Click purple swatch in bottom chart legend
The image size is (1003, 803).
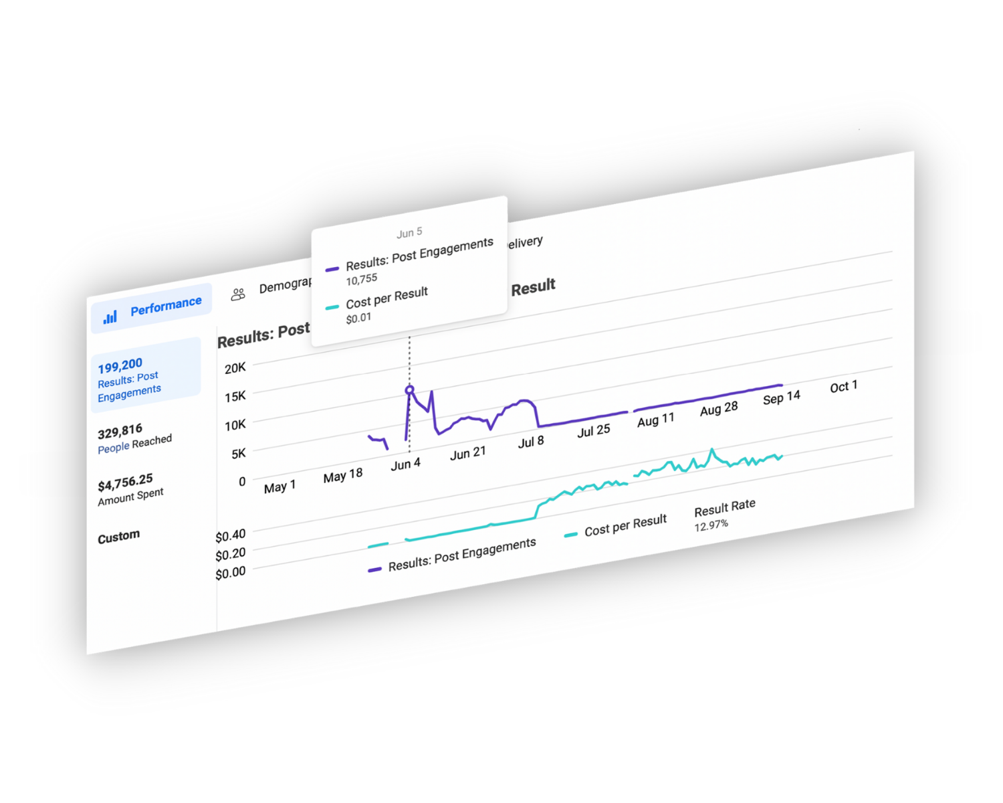pyautogui.click(x=374, y=569)
